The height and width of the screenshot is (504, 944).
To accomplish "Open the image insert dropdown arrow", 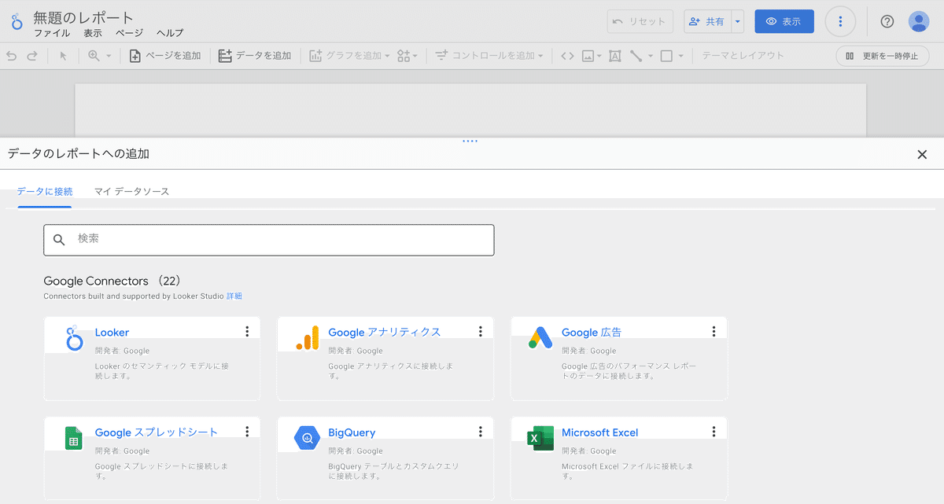I will (x=599, y=56).
